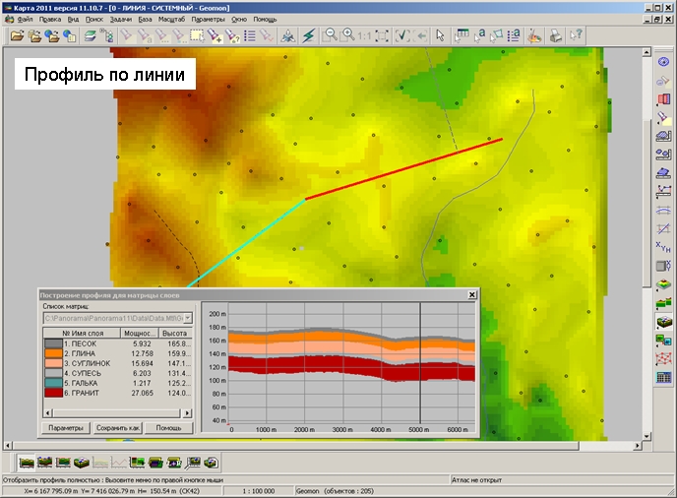677x498 pixels.
Task: Click the dark red ГРАНИТ layer color swatch
Action: click(x=51, y=393)
